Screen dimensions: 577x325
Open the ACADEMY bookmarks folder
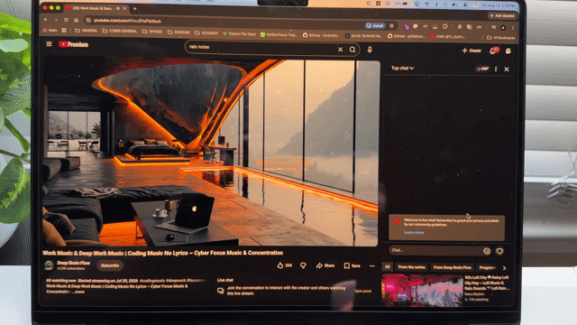[206, 33]
